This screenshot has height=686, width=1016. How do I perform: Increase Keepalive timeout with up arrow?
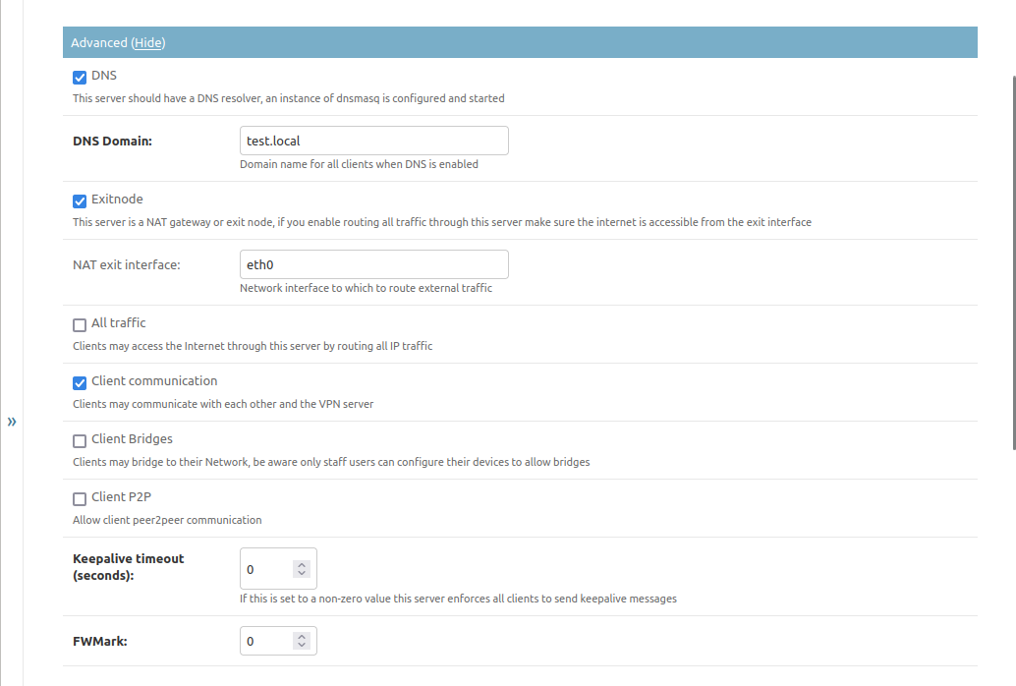(302, 565)
